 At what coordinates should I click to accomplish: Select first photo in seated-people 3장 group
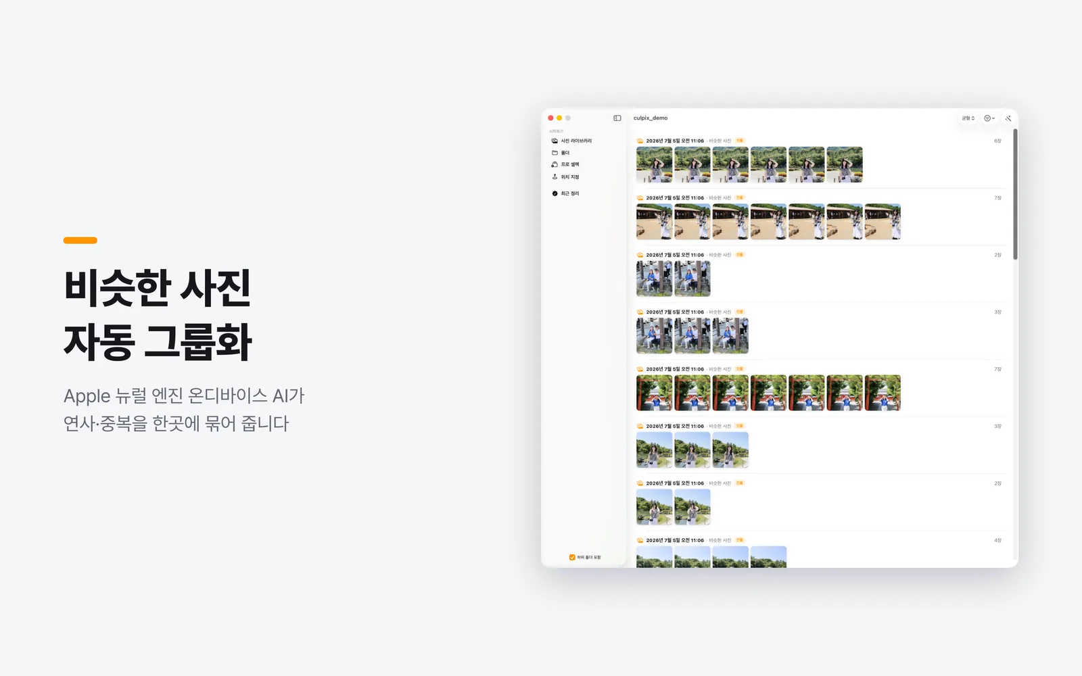coord(655,336)
